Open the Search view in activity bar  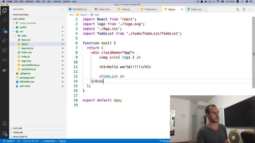click(x=4, y=20)
